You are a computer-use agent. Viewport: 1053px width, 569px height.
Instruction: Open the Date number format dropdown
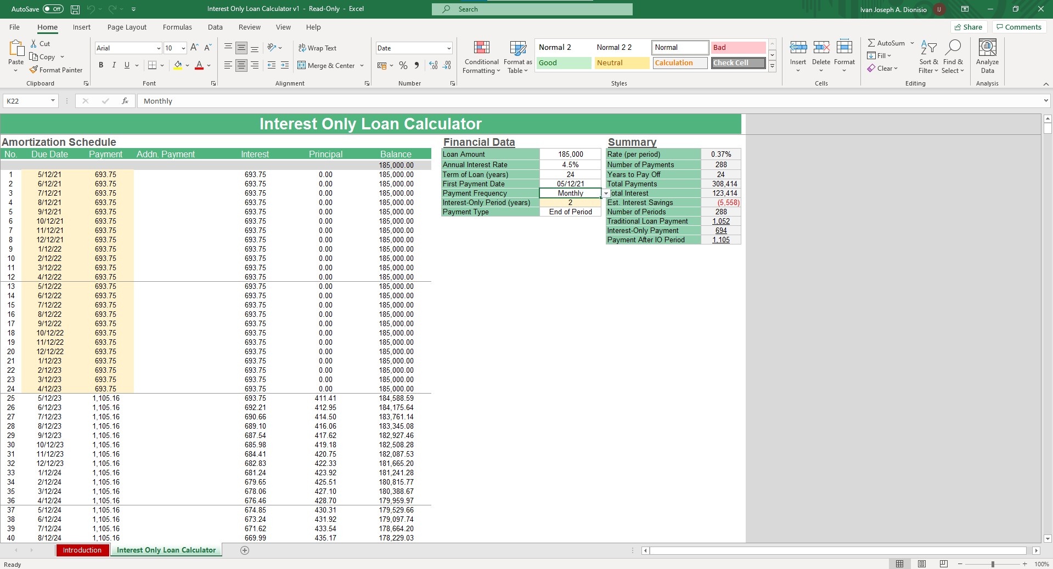(448, 48)
